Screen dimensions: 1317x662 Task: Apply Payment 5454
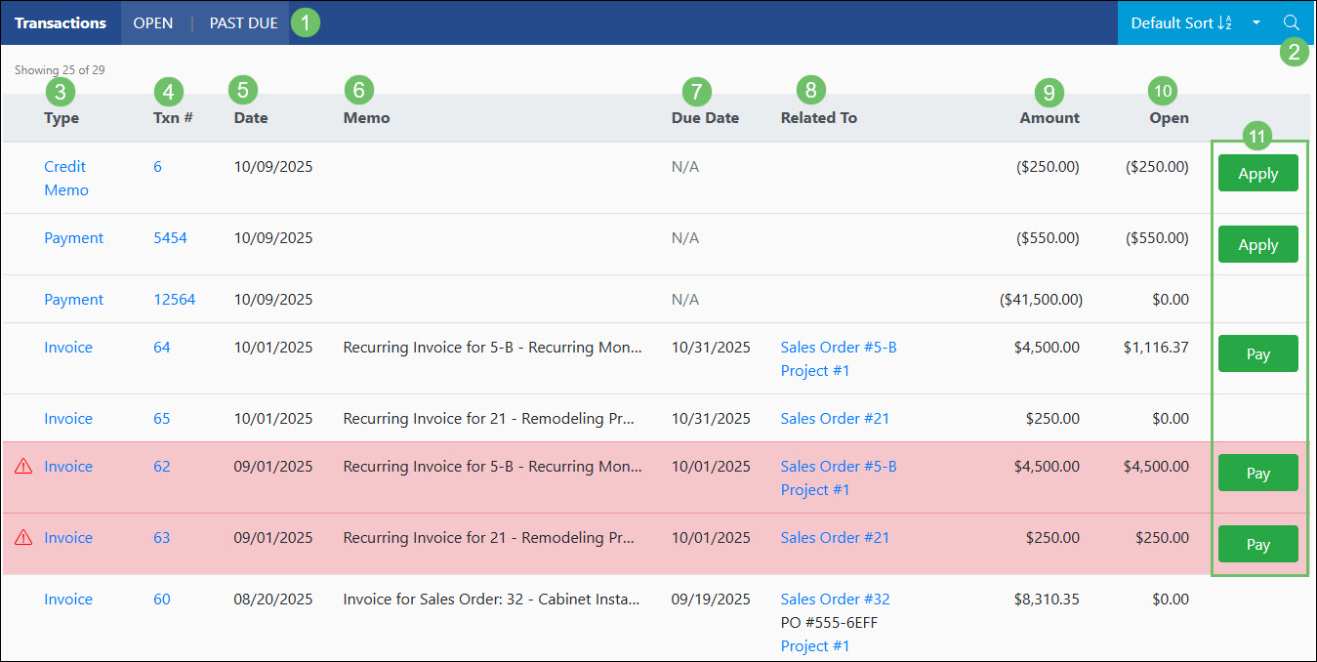coord(1257,244)
